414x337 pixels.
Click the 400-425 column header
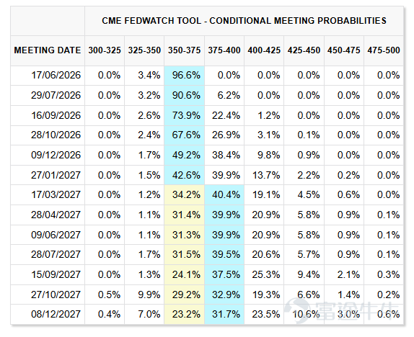click(264, 50)
